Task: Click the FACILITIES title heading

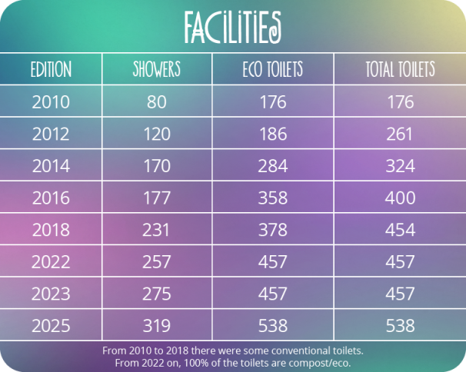Action: pyautogui.click(x=232, y=28)
